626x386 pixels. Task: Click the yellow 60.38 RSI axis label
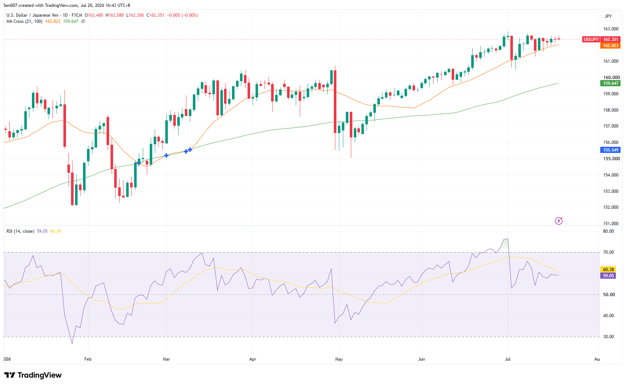pyautogui.click(x=608, y=270)
